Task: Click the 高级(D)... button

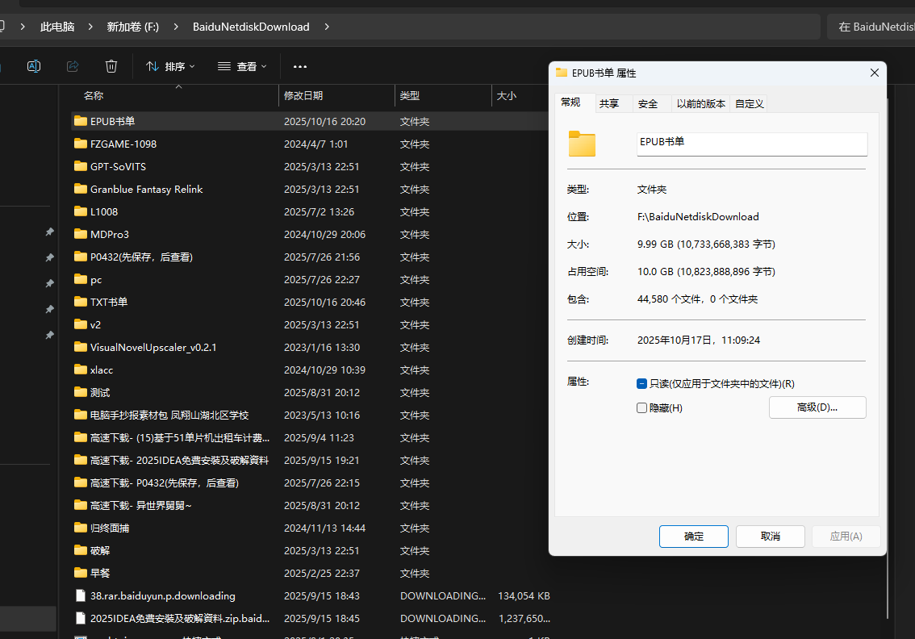Action: 817,407
